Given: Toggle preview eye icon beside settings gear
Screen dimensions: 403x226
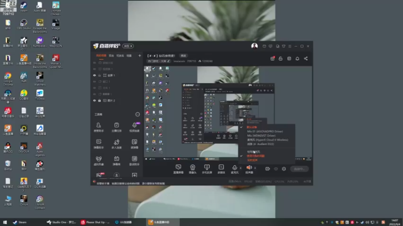Looking at the screenshot, I should tap(276, 169).
